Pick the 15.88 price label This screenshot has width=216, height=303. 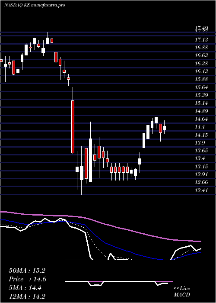point(201,79)
